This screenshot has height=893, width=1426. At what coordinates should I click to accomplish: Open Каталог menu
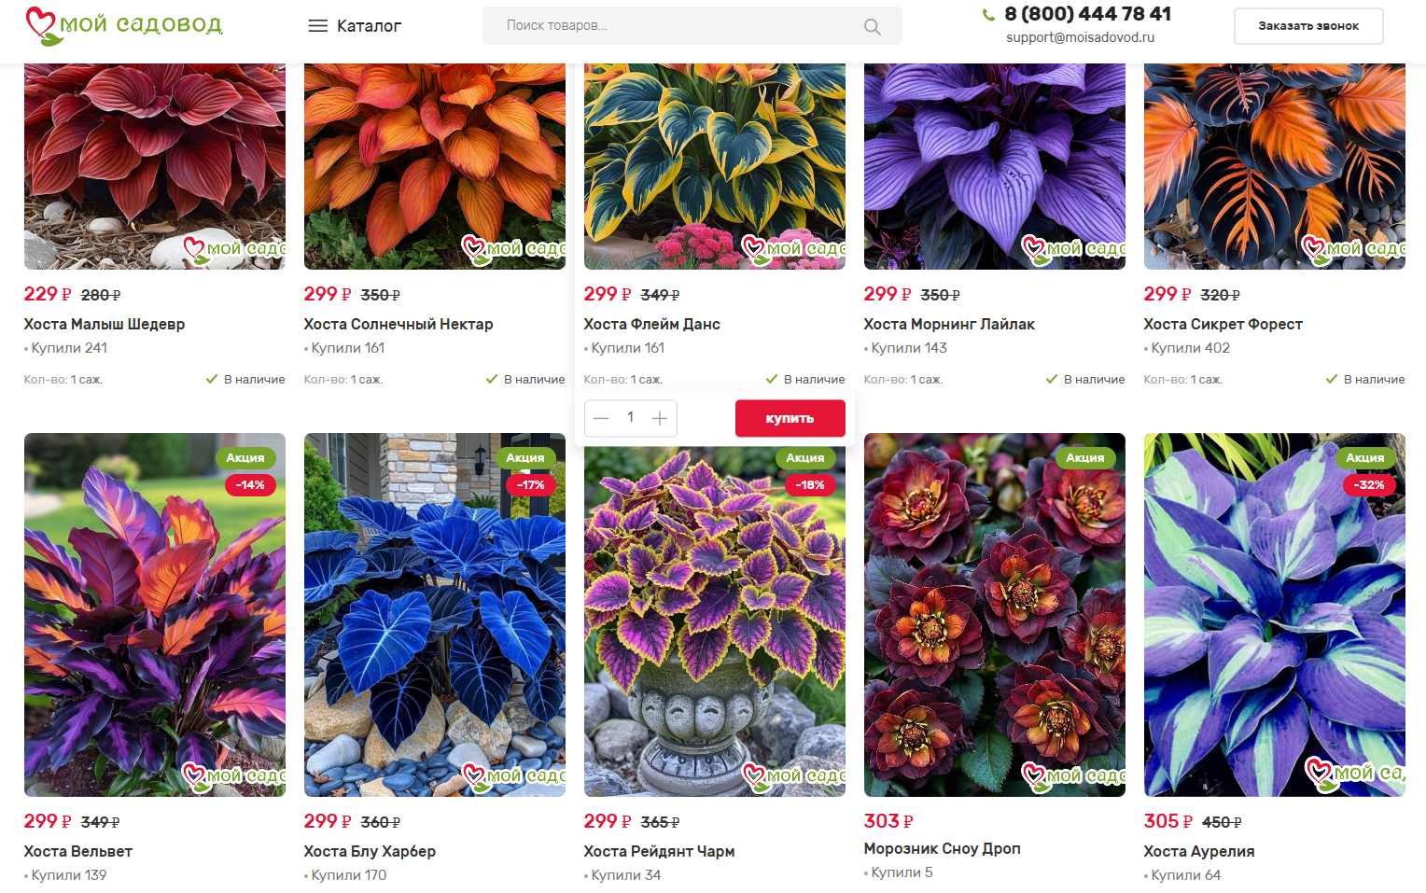[x=355, y=26]
